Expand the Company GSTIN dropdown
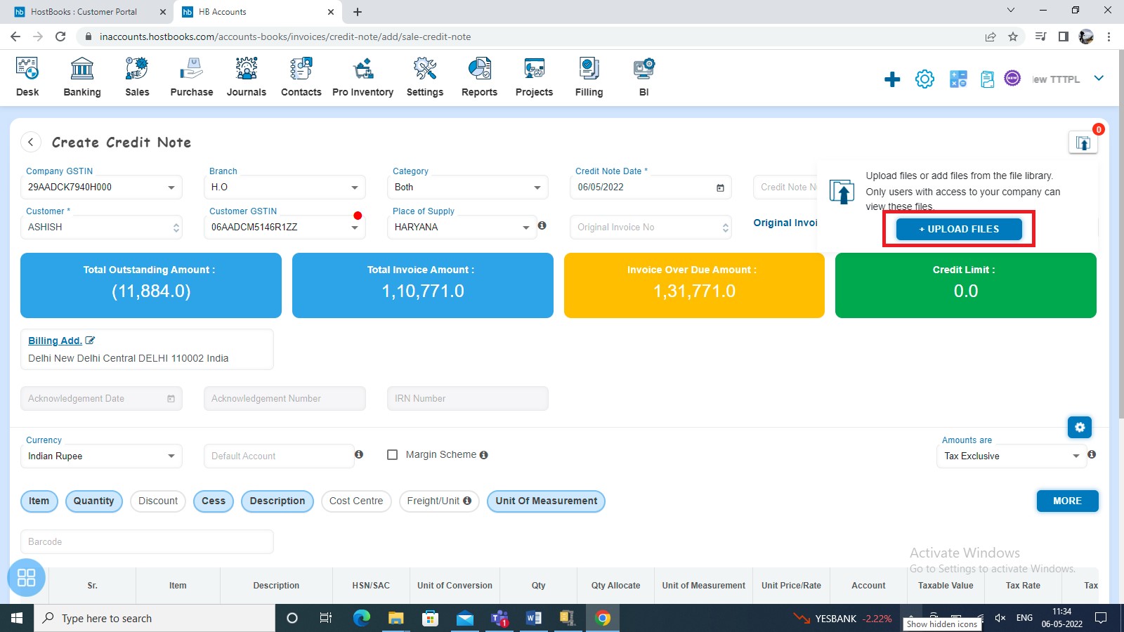Screen dimensions: 1124x632 pos(101,187)
